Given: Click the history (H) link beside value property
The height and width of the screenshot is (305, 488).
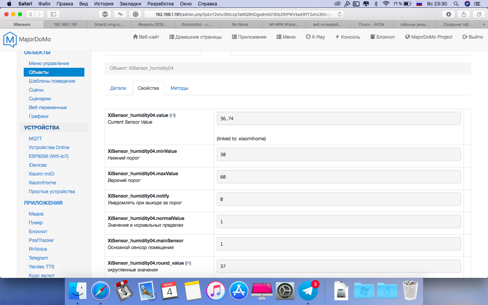Looking at the screenshot, I should click(x=172, y=115).
